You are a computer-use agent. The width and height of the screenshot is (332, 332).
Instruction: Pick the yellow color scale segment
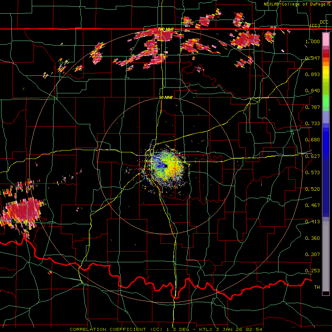pos(326,73)
